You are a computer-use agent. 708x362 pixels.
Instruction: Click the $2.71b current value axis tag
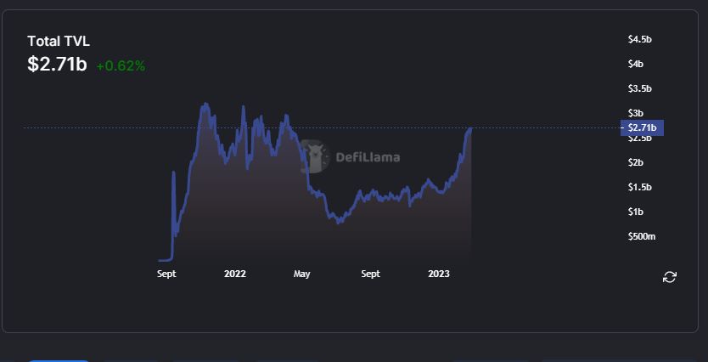coord(642,128)
